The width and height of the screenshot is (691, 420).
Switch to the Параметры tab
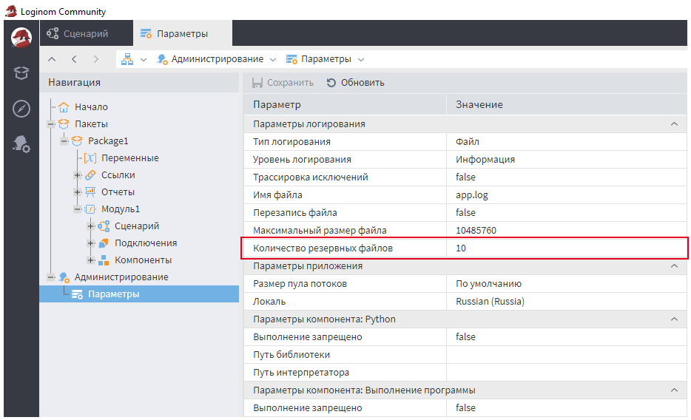coord(183,33)
